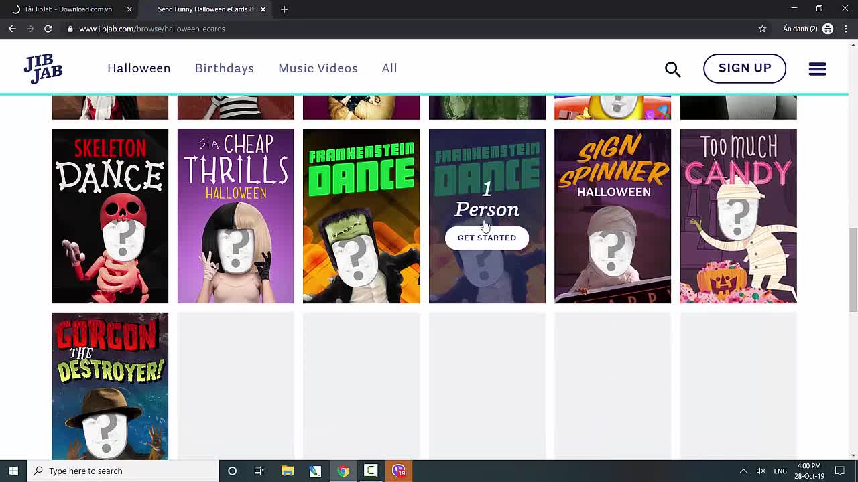Switch to the Send Funny Halloween eCards tab
Screen dimensions: 858x482
(x=205, y=9)
